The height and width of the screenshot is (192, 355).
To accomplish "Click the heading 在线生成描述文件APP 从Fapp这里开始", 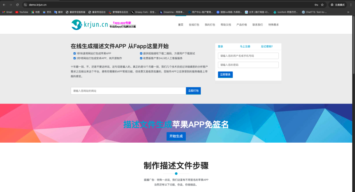I will pos(120,46).
